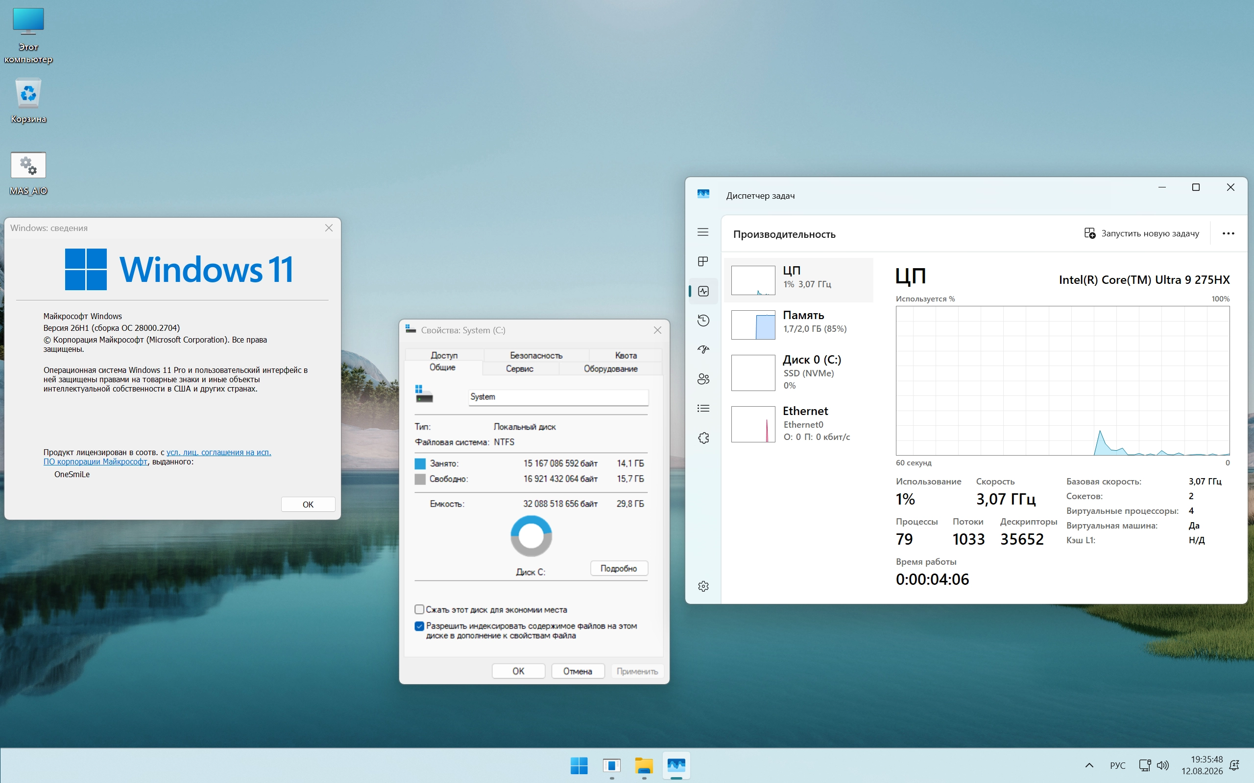Close the Windows: сведения dialog

point(329,228)
